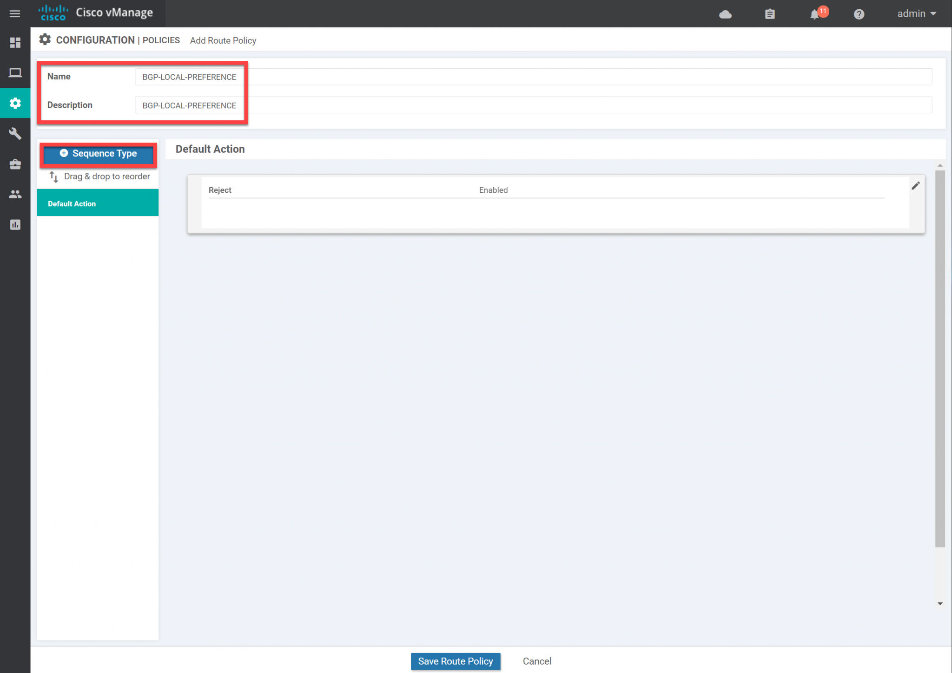Click the cloud status icon
Screen dimensions: 952x673
725,14
